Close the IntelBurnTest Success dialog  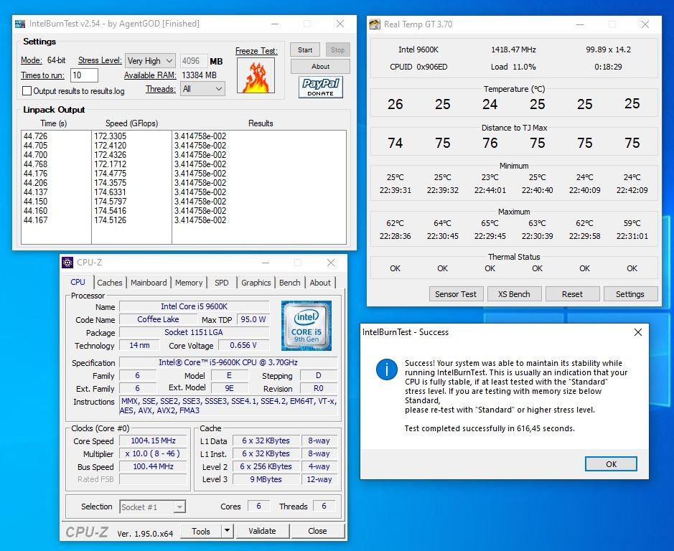pyautogui.click(x=638, y=332)
